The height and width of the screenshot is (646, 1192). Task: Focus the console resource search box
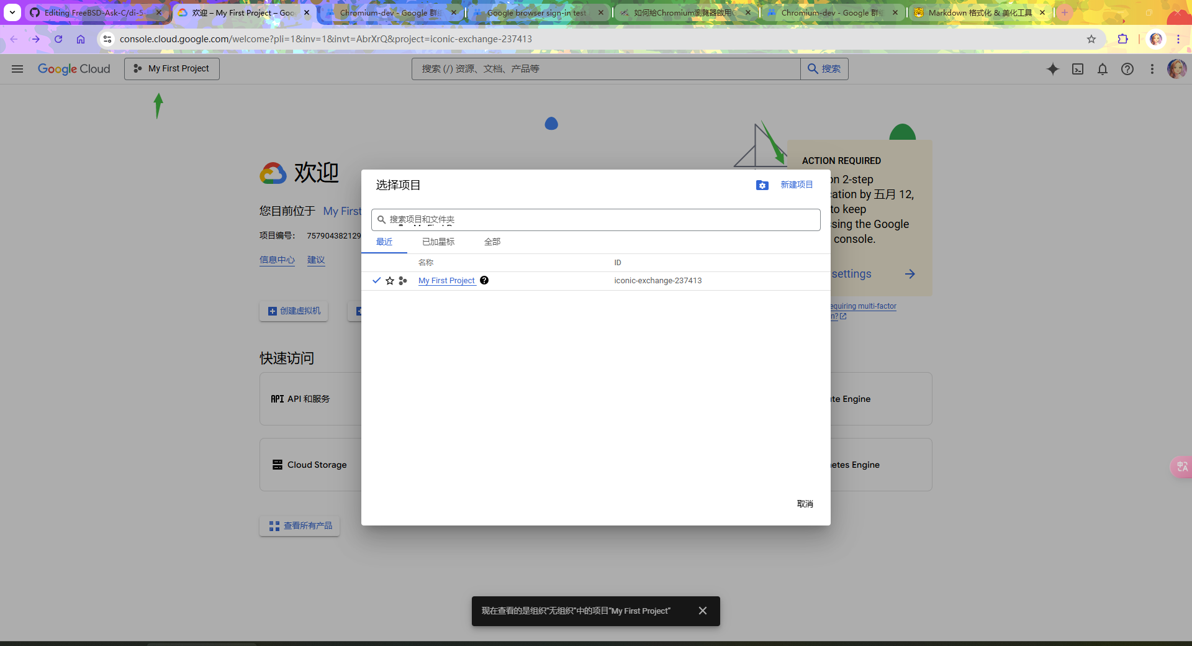[x=606, y=69]
